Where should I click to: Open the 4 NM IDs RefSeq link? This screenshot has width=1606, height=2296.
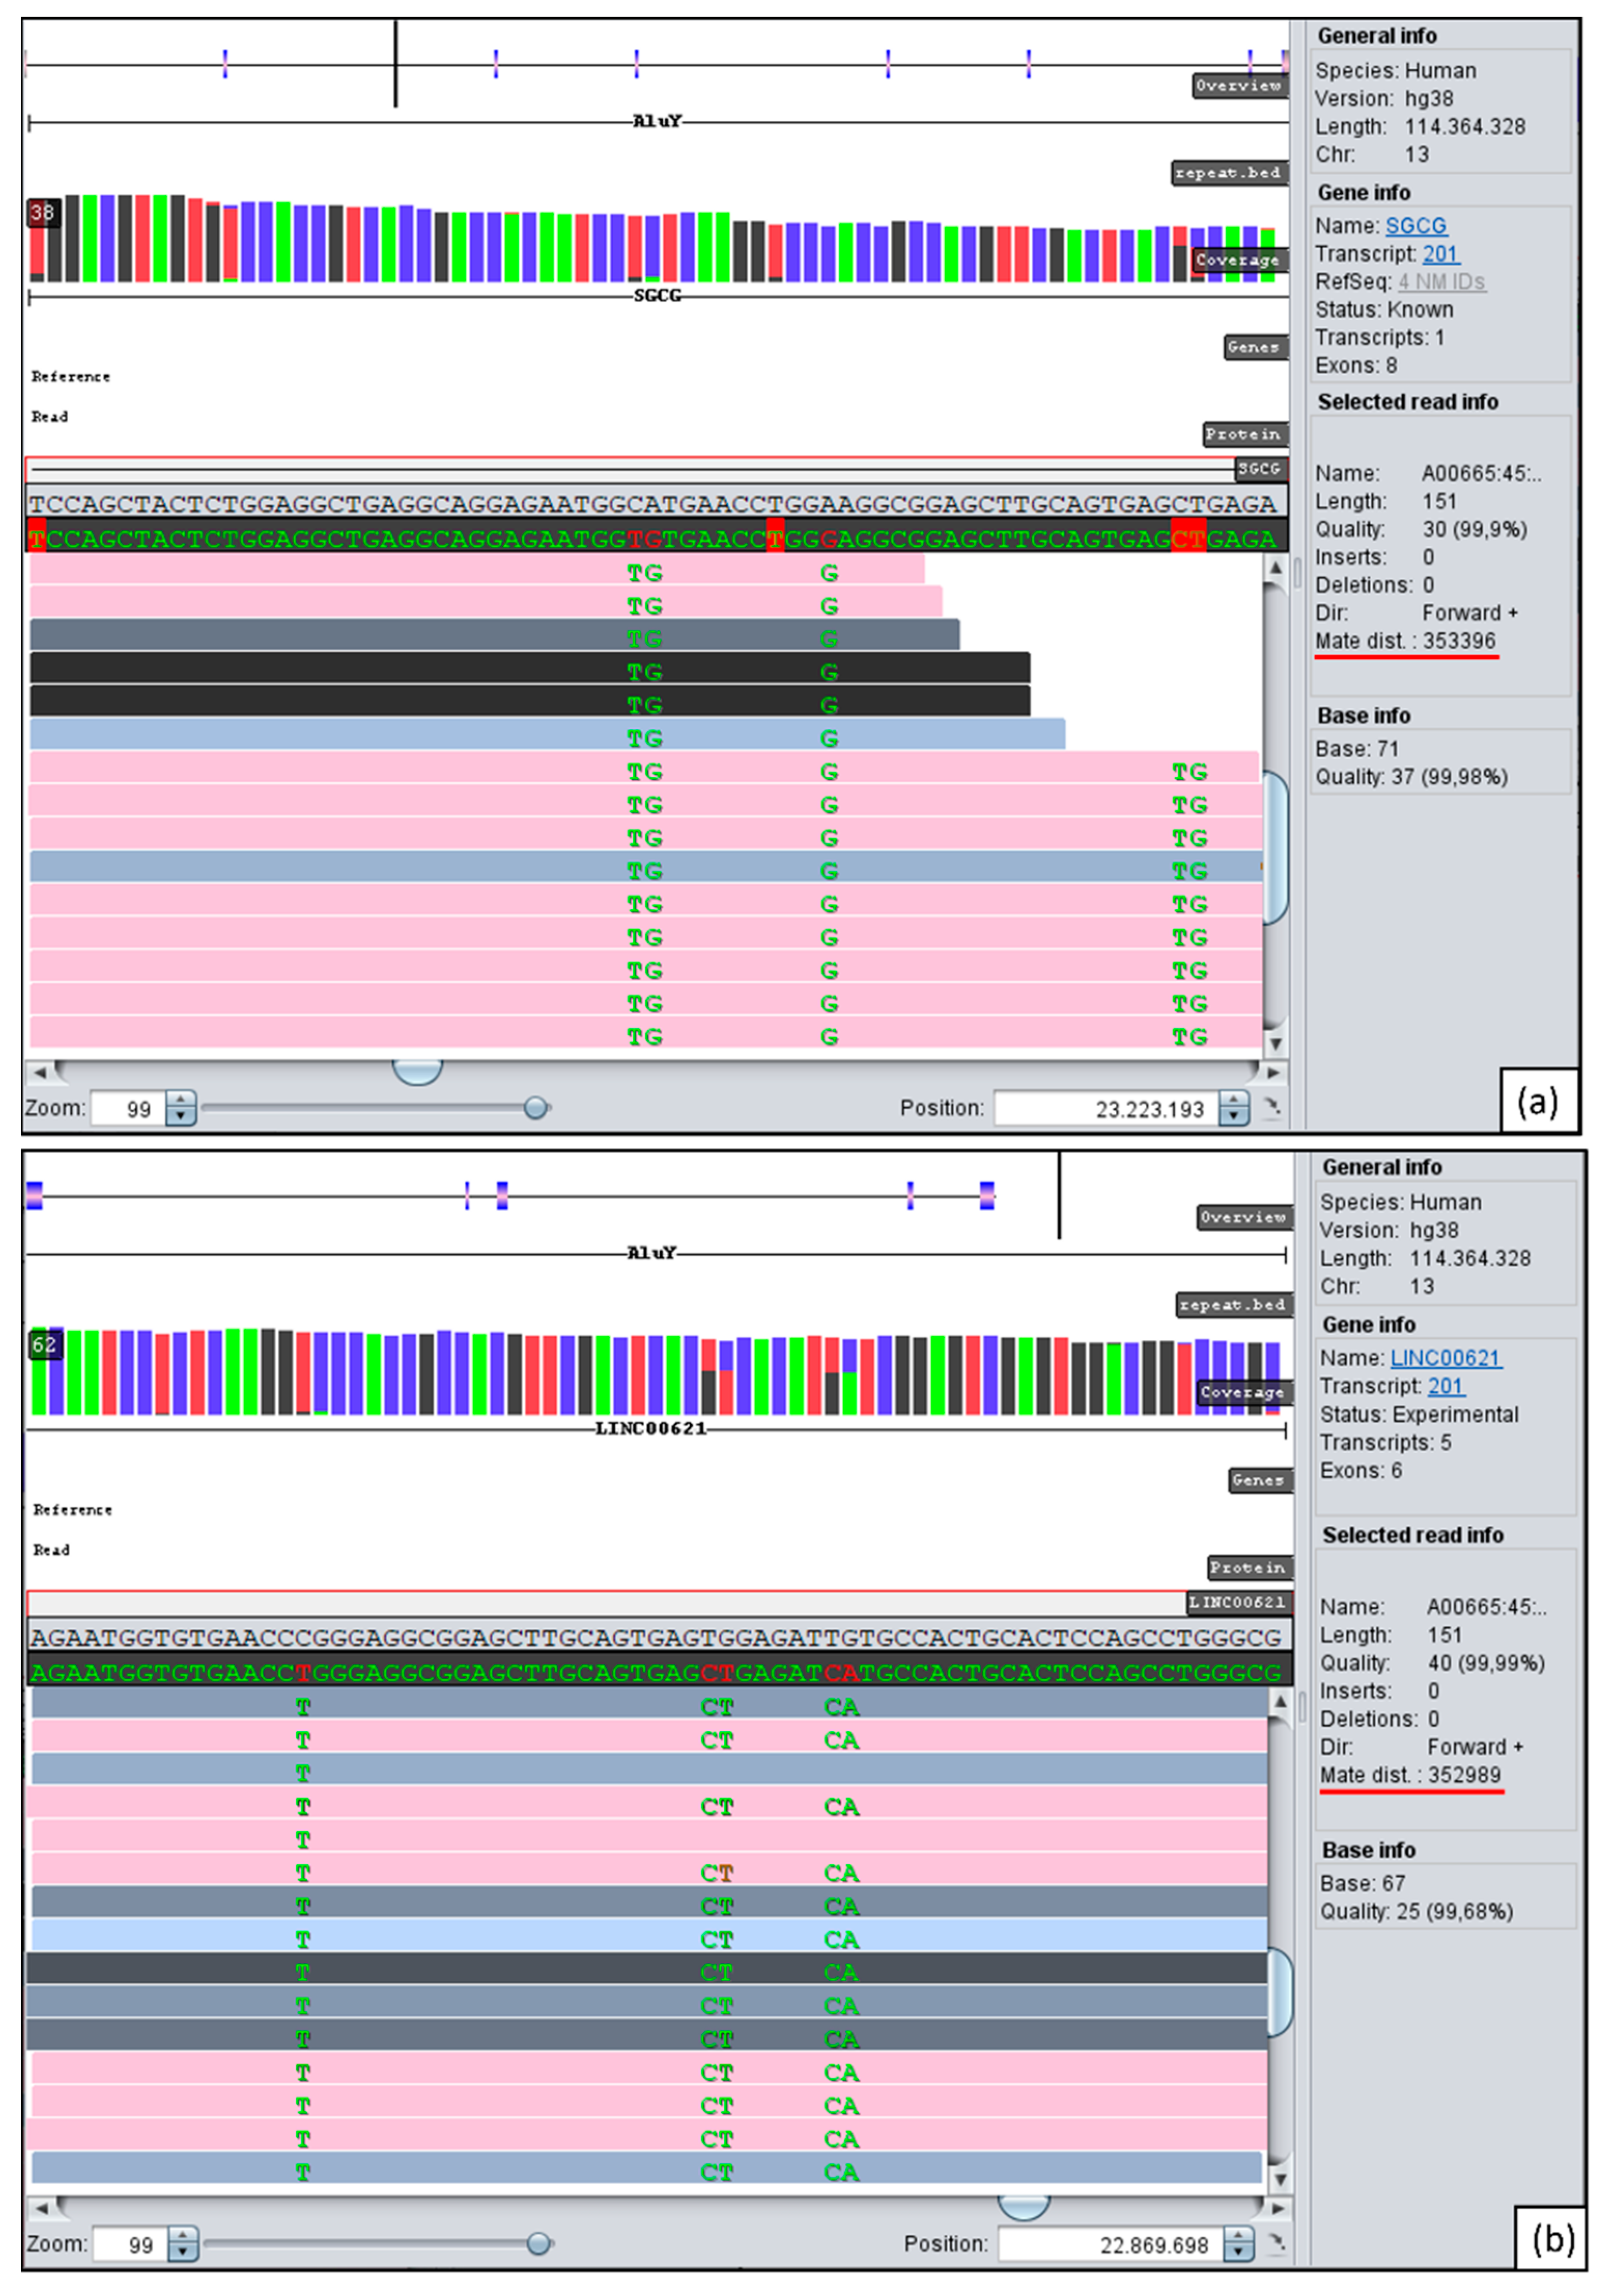tap(1441, 282)
